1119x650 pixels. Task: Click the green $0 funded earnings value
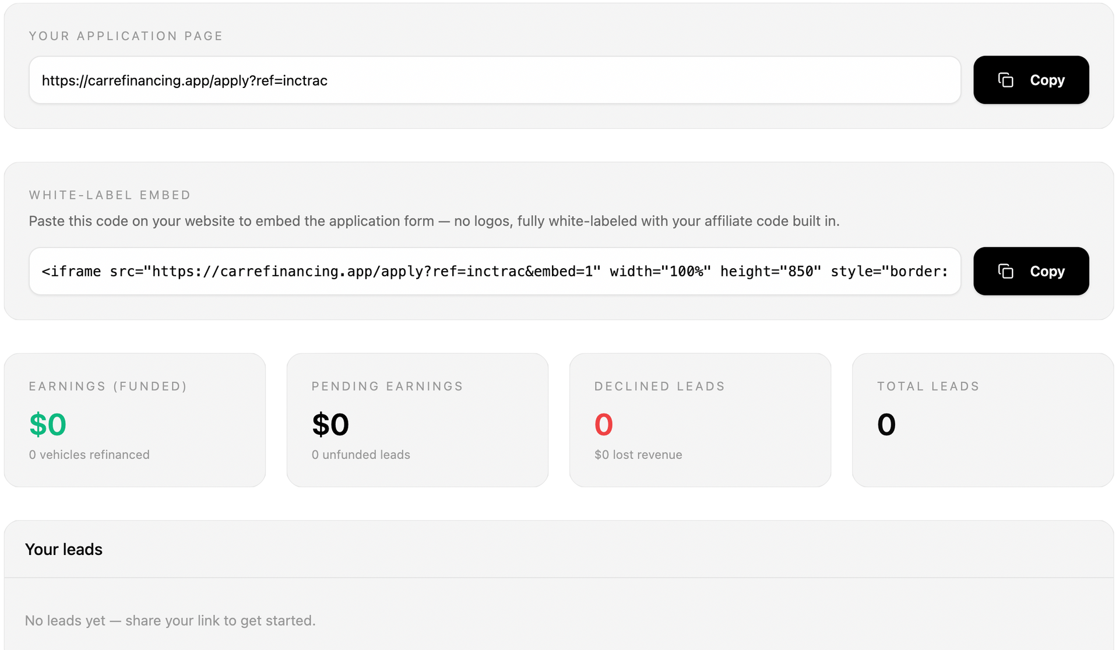(x=48, y=424)
